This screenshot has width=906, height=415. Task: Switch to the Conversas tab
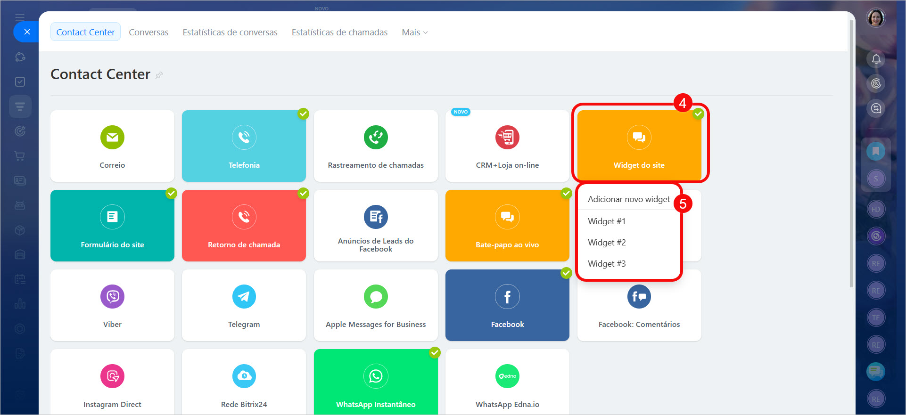point(148,32)
